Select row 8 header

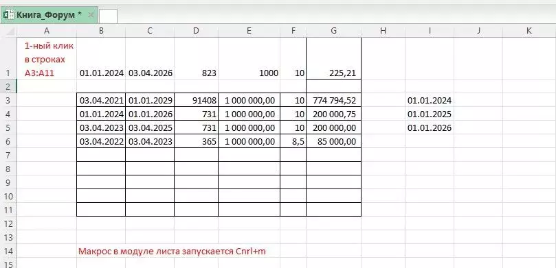pos(8,169)
